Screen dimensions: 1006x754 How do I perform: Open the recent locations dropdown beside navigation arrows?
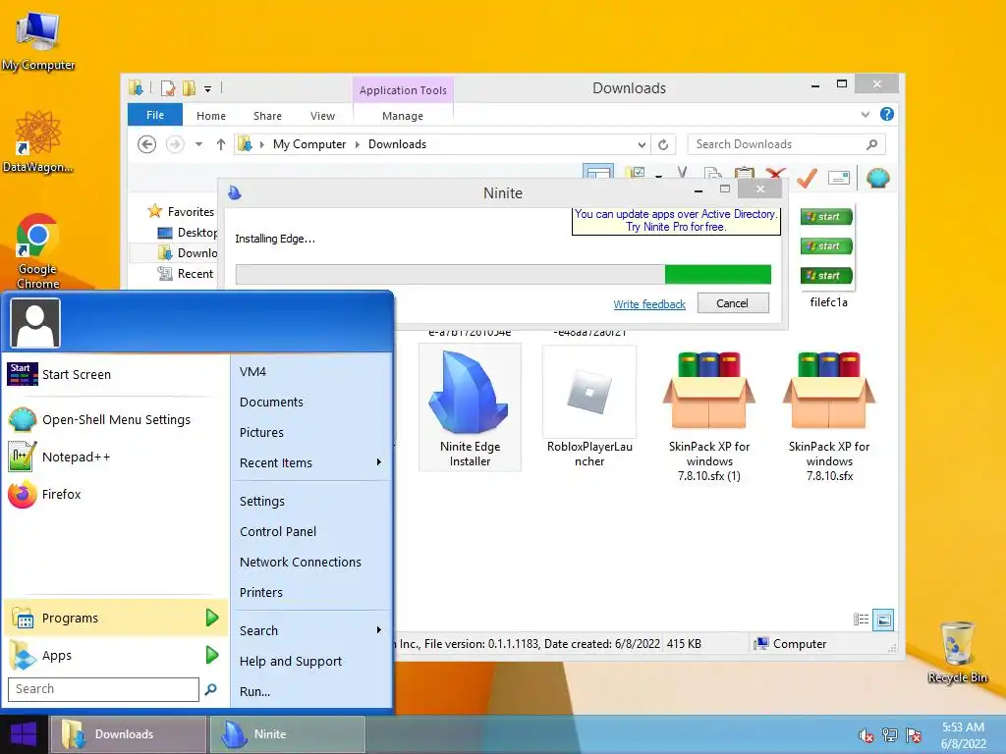[198, 144]
